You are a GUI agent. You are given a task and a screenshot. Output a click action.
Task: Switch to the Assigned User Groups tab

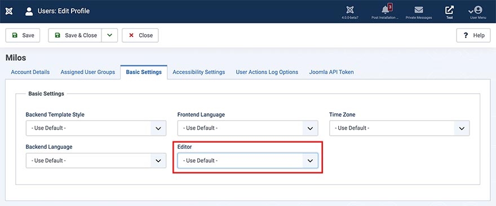(x=87, y=72)
